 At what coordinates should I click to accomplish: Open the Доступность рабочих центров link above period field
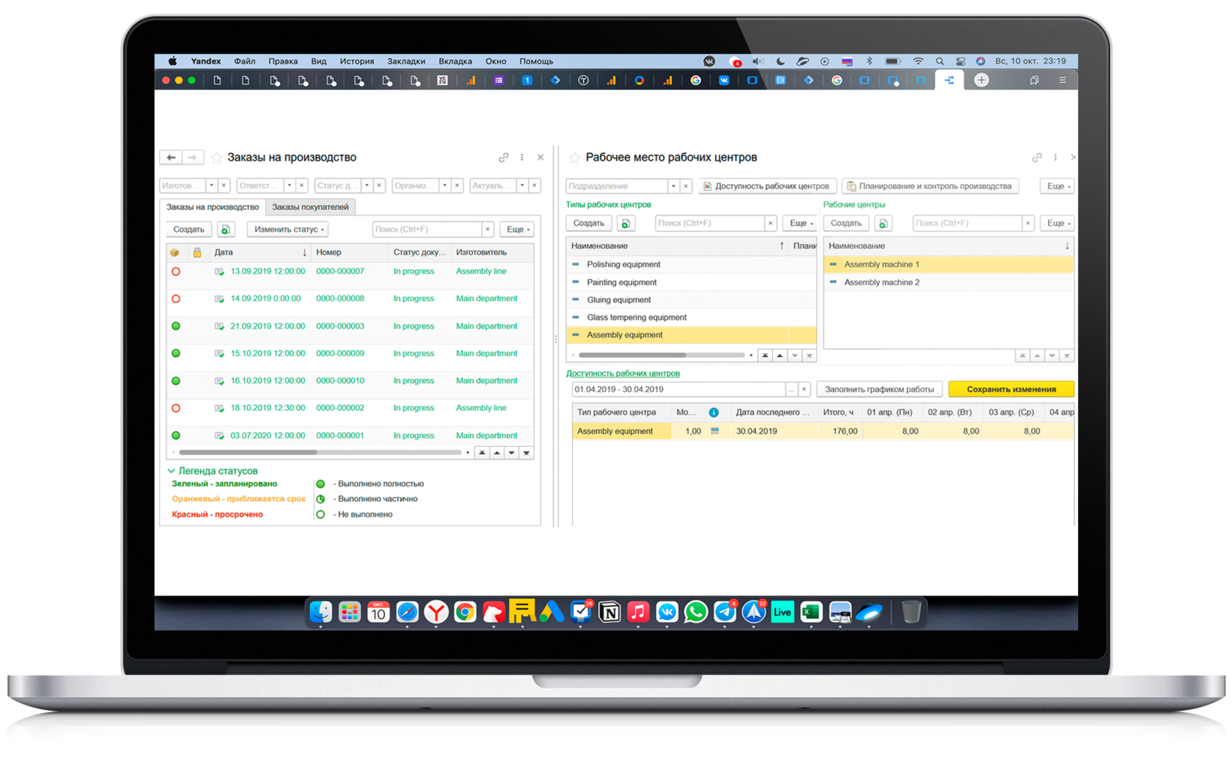click(x=623, y=374)
